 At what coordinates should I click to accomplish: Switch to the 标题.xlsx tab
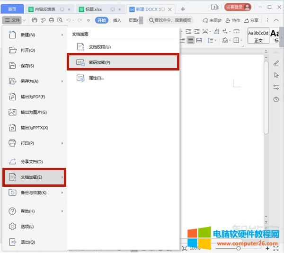coord(95,9)
